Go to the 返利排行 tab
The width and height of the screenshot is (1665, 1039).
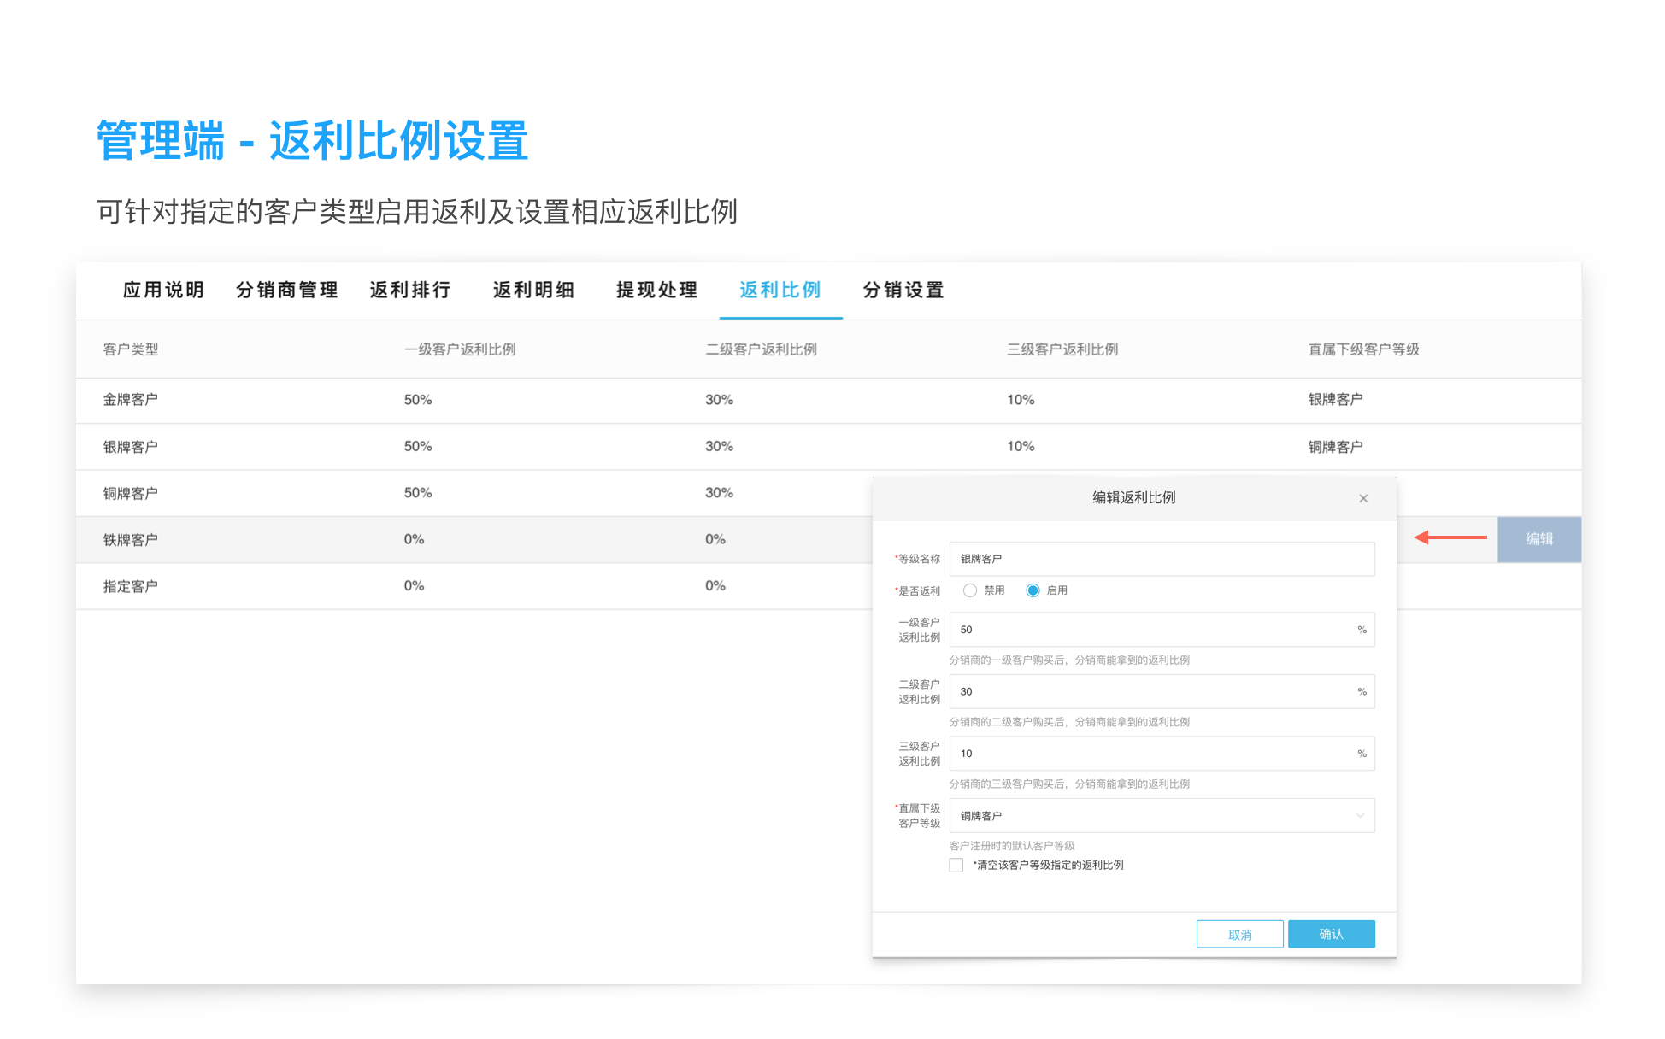click(410, 291)
